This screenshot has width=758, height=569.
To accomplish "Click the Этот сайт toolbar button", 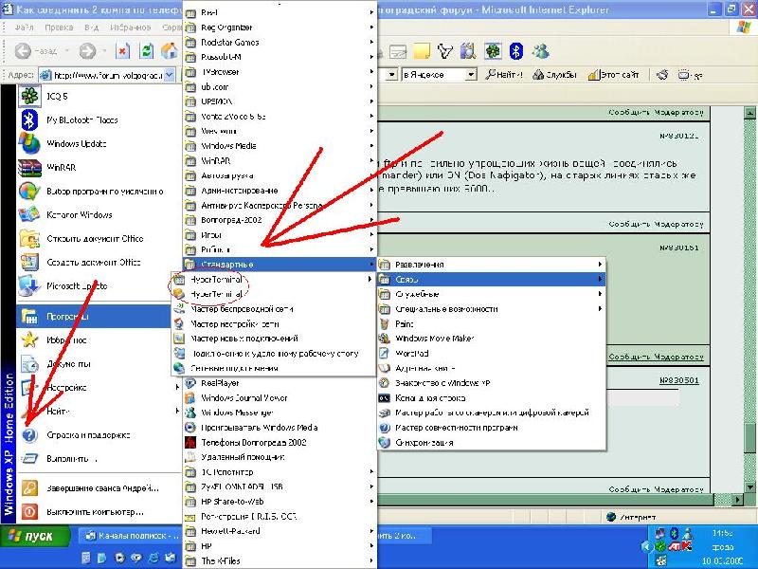I will (613, 75).
